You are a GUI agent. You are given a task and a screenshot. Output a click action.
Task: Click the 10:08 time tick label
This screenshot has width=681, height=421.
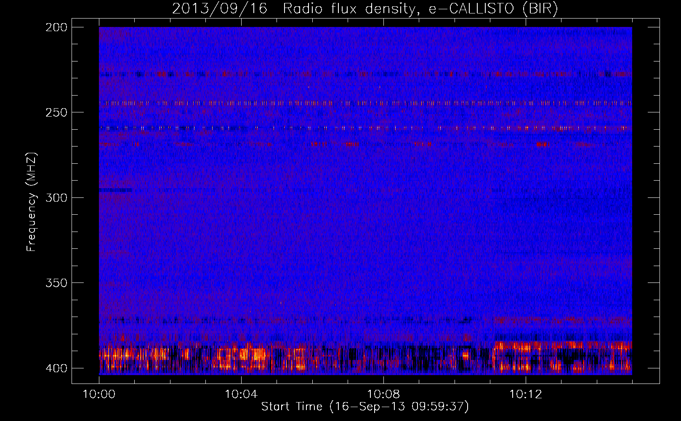(x=383, y=394)
